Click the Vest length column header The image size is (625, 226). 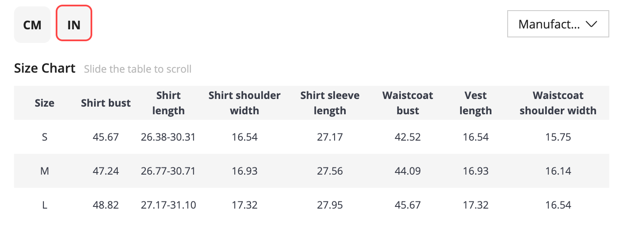tap(476, 103)
